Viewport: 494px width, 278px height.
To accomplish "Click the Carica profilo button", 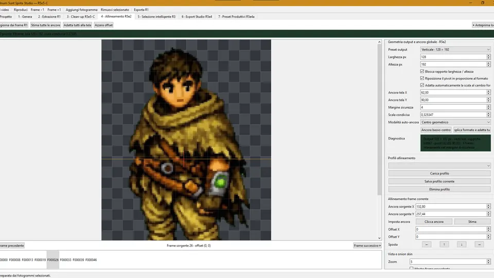I will pos(439,173).
